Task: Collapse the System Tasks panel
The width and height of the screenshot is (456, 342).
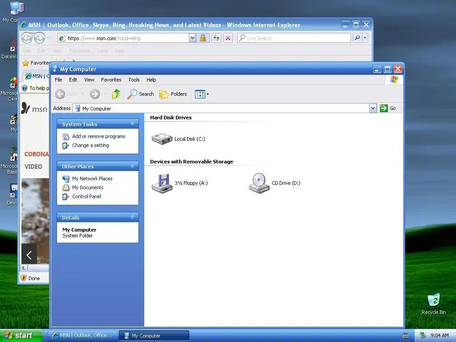Action: [x=132, y=124]
